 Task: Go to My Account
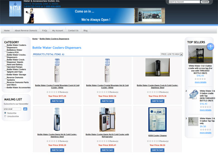58,30
